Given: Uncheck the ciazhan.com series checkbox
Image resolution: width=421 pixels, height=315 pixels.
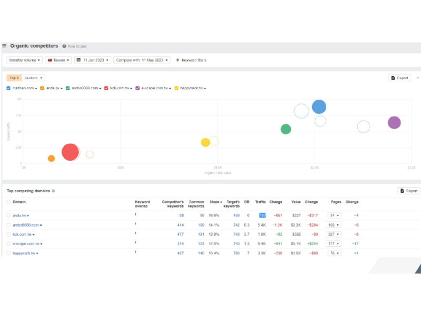Looking at the screenshot, I should click(9, 88).
